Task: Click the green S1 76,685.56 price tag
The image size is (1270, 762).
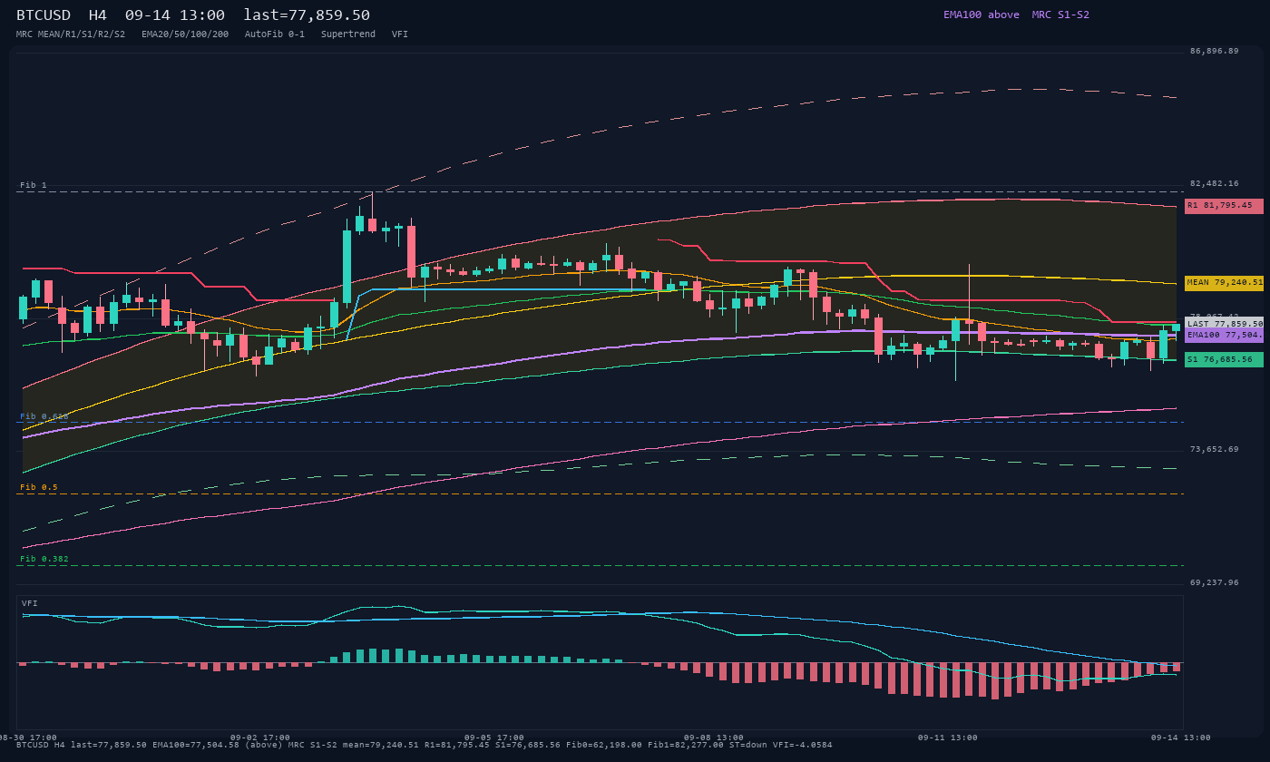Action: pyautogui.click(x=1224, y=360)
